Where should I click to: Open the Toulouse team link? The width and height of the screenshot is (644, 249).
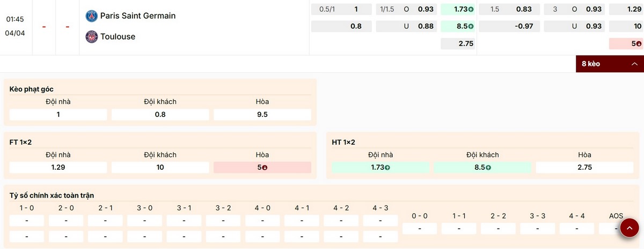click(118, 36)
